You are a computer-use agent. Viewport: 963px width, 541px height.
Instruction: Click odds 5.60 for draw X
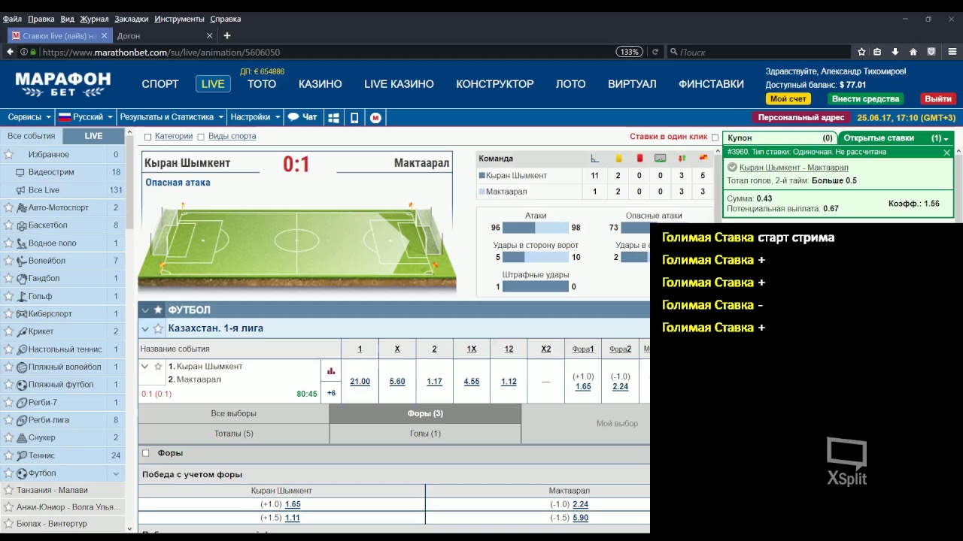pyautogui.click(x=397, y=382)
